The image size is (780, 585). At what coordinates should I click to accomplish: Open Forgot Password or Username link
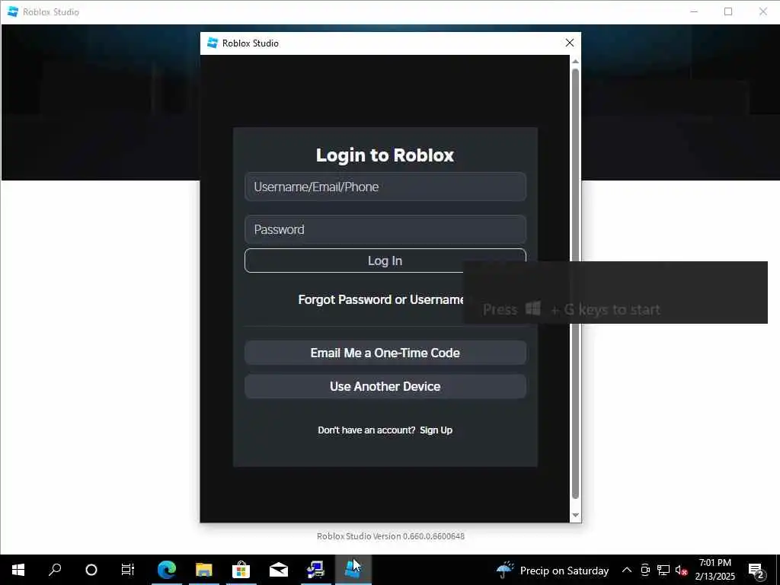tap(381, 299)
